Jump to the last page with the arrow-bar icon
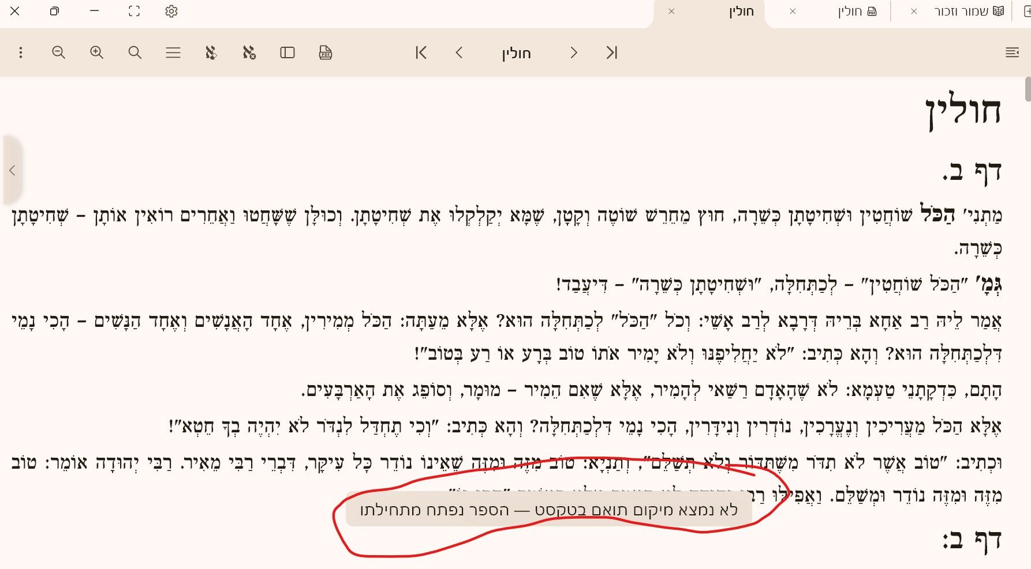The image size is (1031, 569). 612,53
